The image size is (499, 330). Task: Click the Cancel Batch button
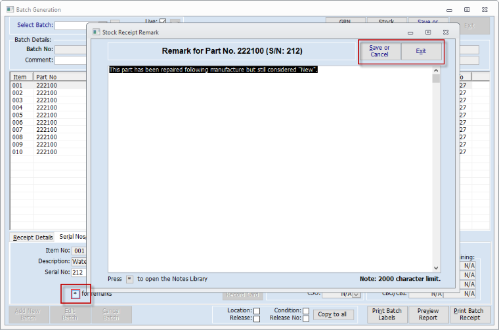(x=111, y=314)
